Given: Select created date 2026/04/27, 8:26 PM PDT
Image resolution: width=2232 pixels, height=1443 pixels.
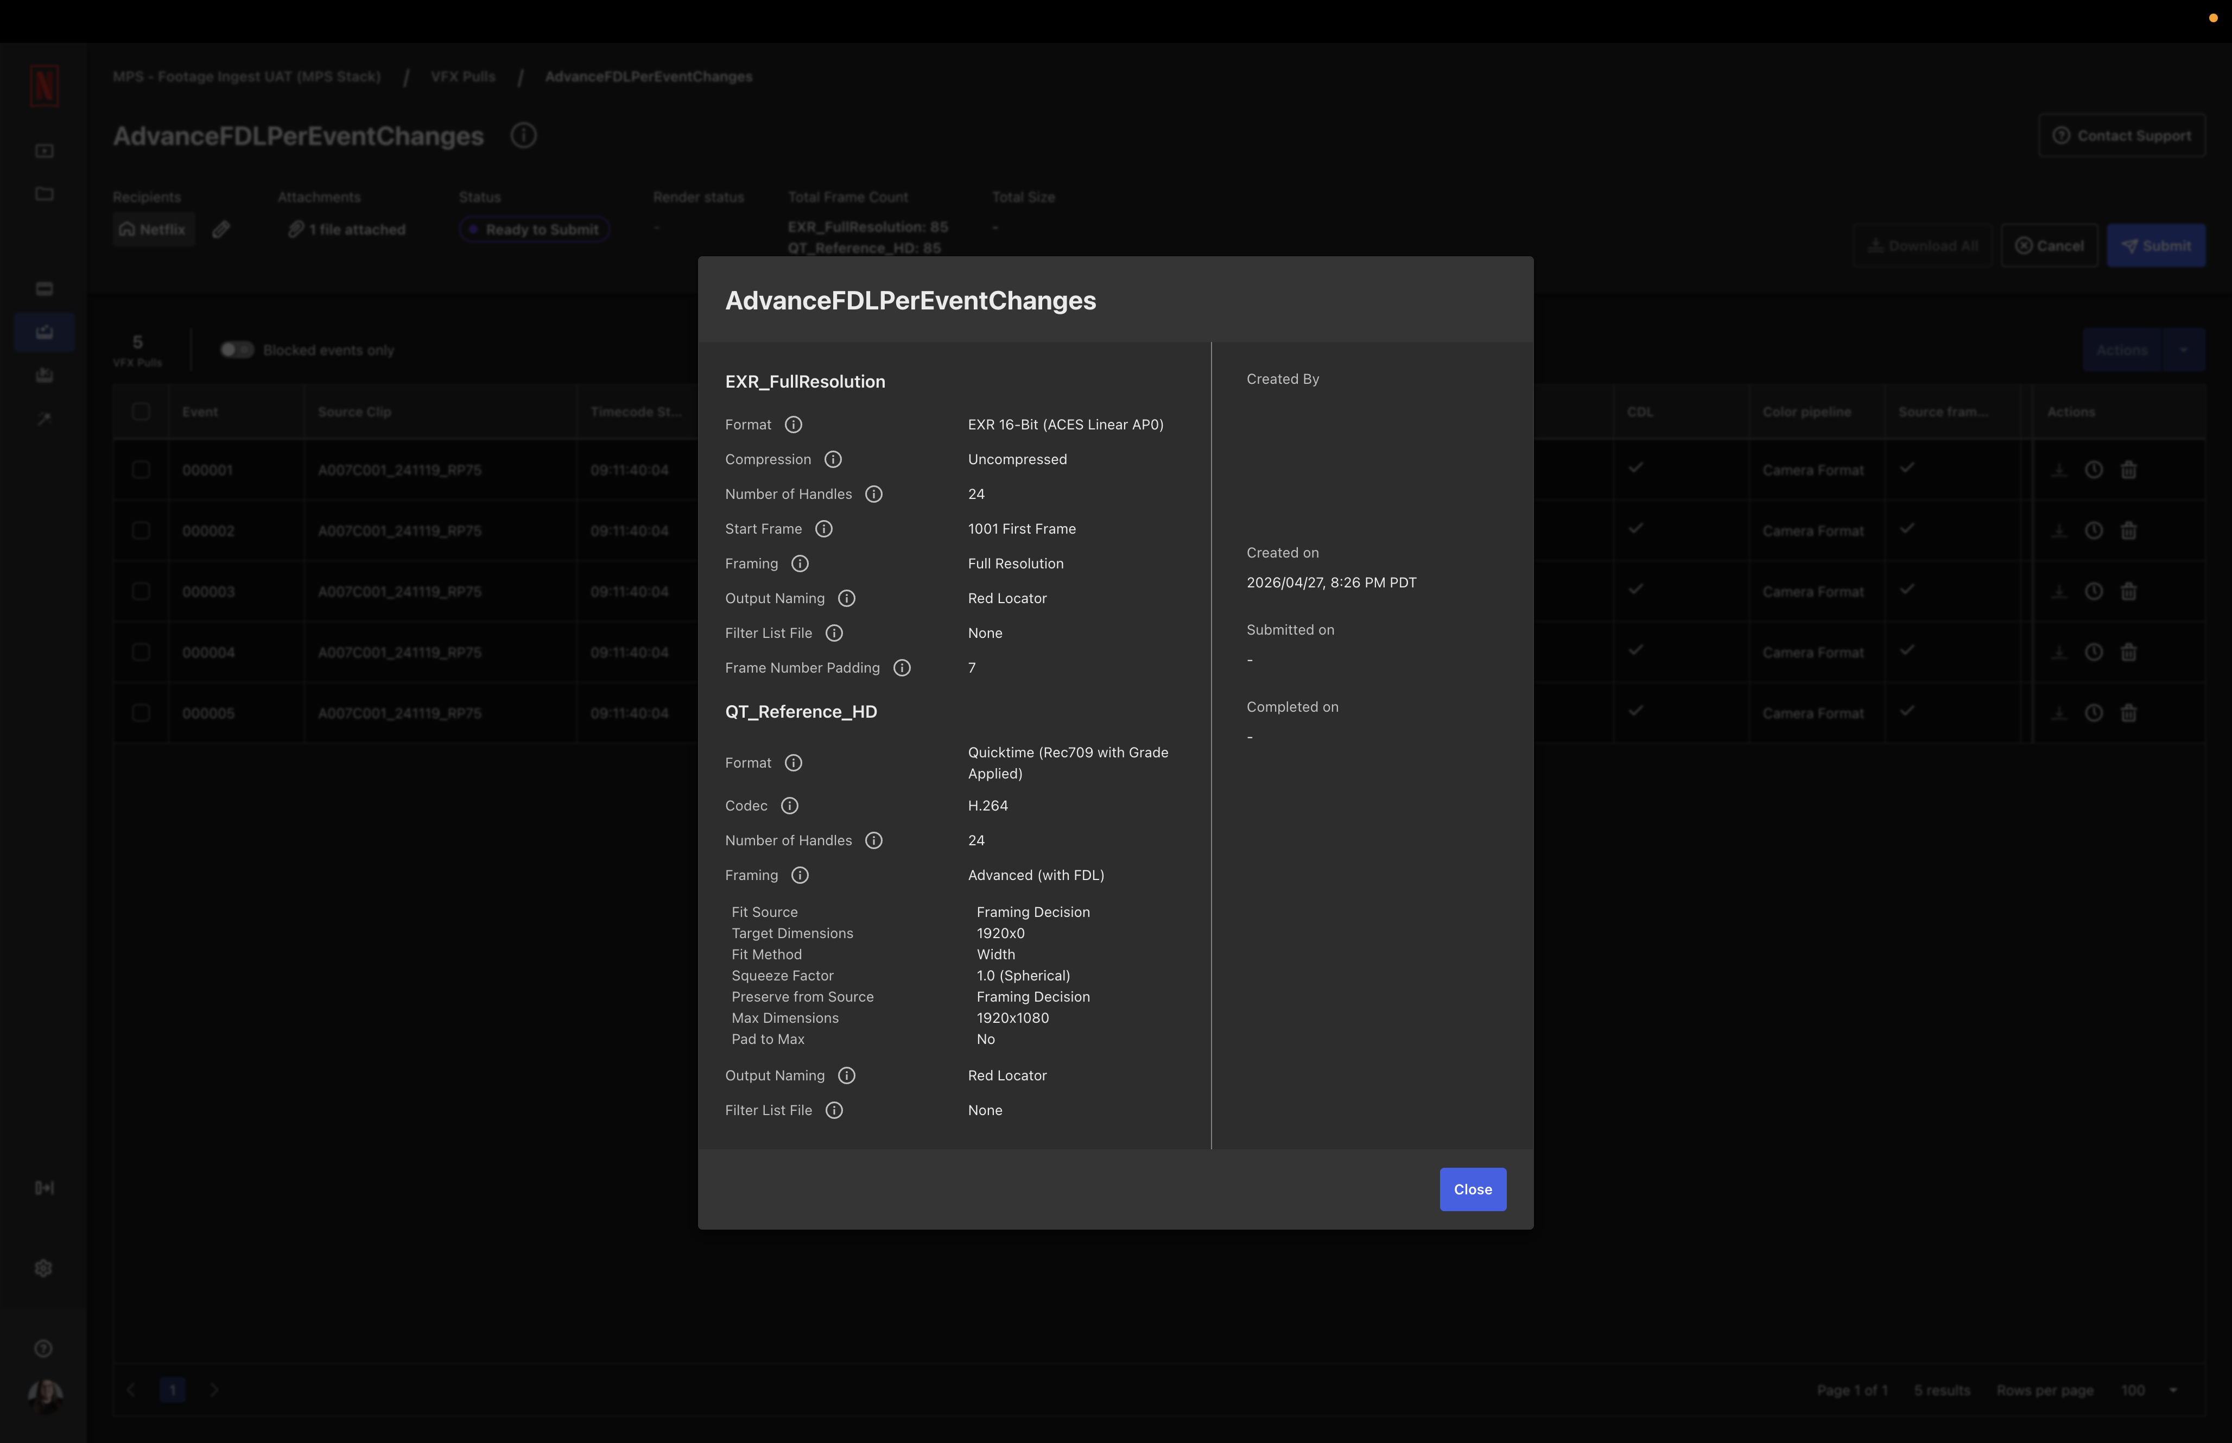Looking at the screenshot, I should (x=1331, y=583).
